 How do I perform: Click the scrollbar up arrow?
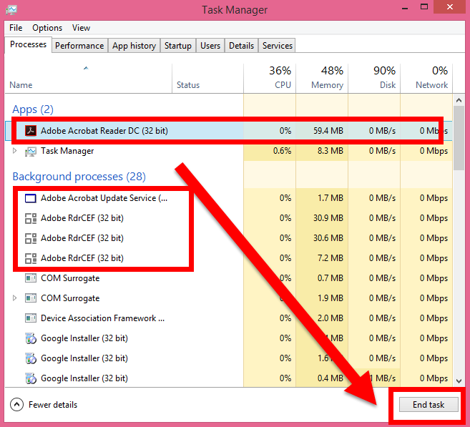(459, 100)
